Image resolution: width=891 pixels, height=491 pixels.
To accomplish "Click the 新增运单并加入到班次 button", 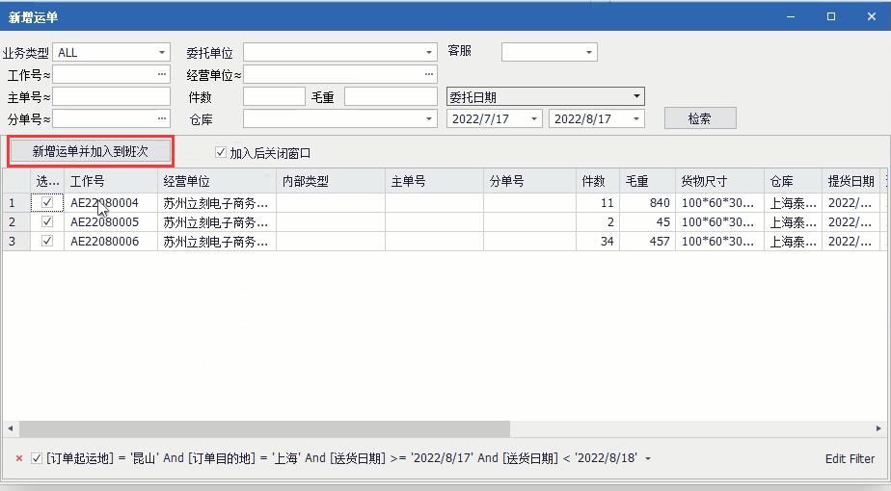I will [x=91, y=152].
